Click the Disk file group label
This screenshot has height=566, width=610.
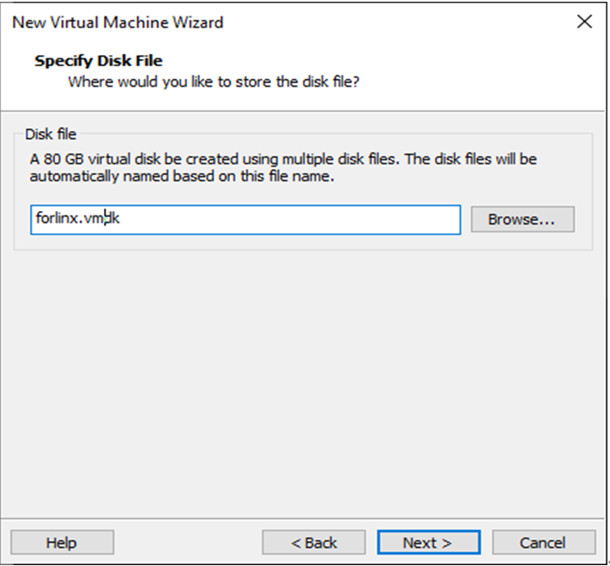point(51,135)
